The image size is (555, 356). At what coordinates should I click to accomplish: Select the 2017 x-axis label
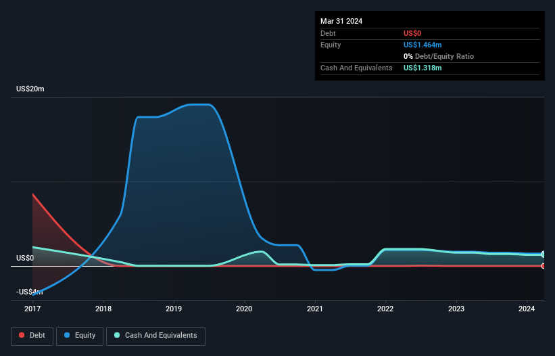(x=32, y=309)
